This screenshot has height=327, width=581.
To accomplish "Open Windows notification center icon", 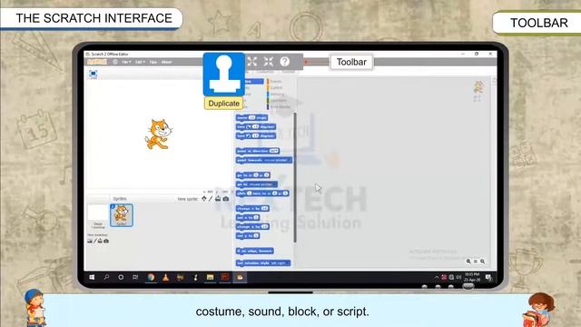I will coord(488,277).
